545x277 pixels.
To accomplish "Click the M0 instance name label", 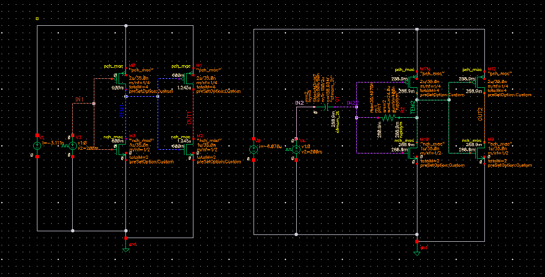I will pyautogui.click(x=132, y=65).
